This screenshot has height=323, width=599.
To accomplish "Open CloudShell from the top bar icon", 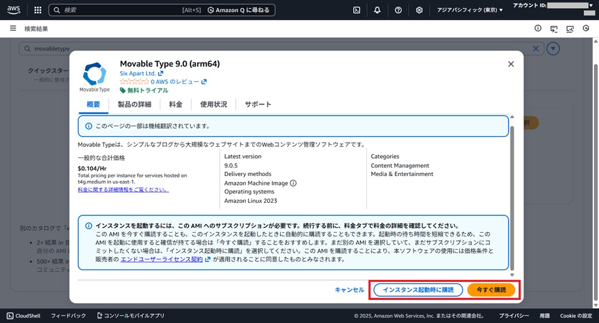I will click(x=357, y=10).
